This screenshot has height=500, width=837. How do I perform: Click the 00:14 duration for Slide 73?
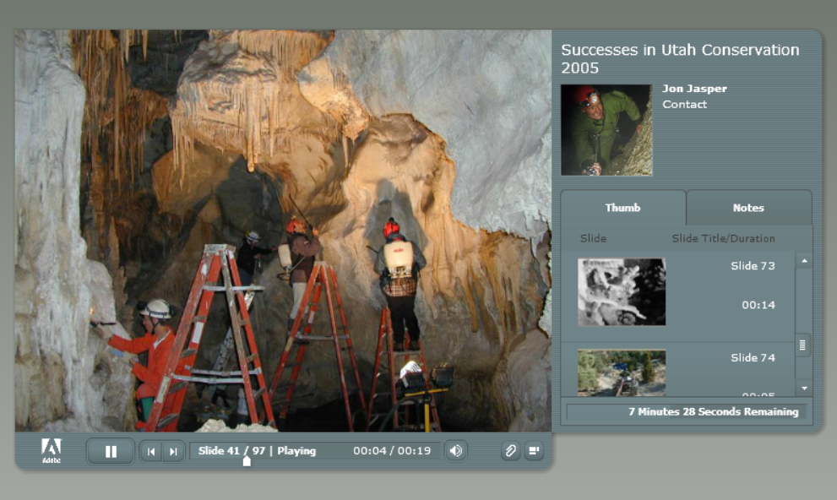tap(758, 305)
